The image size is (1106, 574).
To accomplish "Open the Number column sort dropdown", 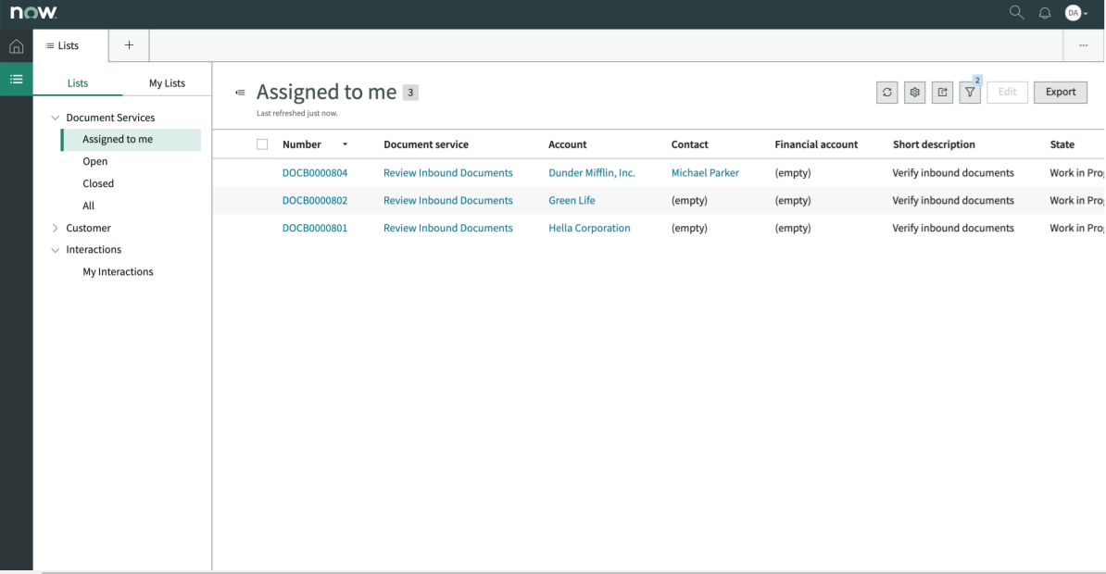I will click(x=344, y=144).
